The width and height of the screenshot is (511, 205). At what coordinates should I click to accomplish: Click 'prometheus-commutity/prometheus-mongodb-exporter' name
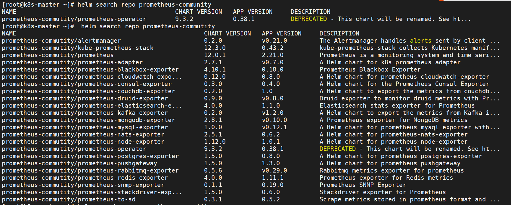pos(88,120)
